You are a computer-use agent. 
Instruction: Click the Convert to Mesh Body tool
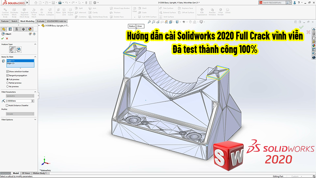coord(5,13)
